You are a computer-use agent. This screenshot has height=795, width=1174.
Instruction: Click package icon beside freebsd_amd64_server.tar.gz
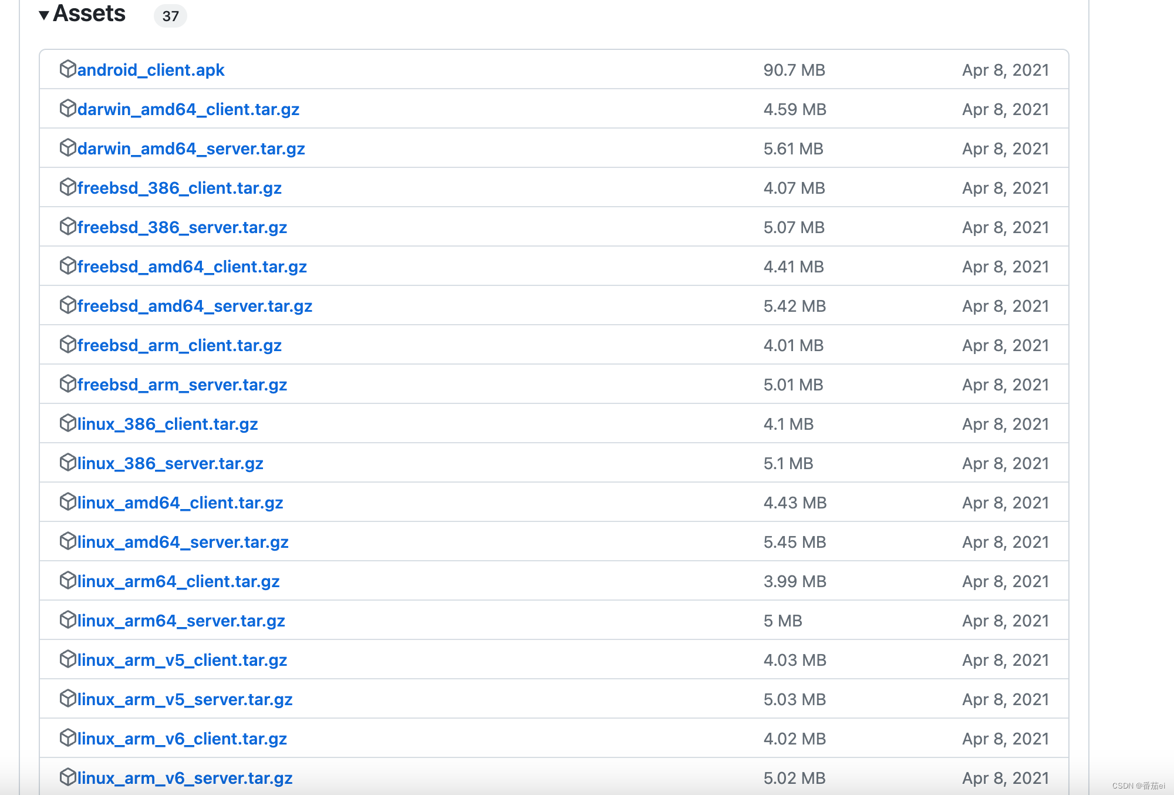coord(68,305)
